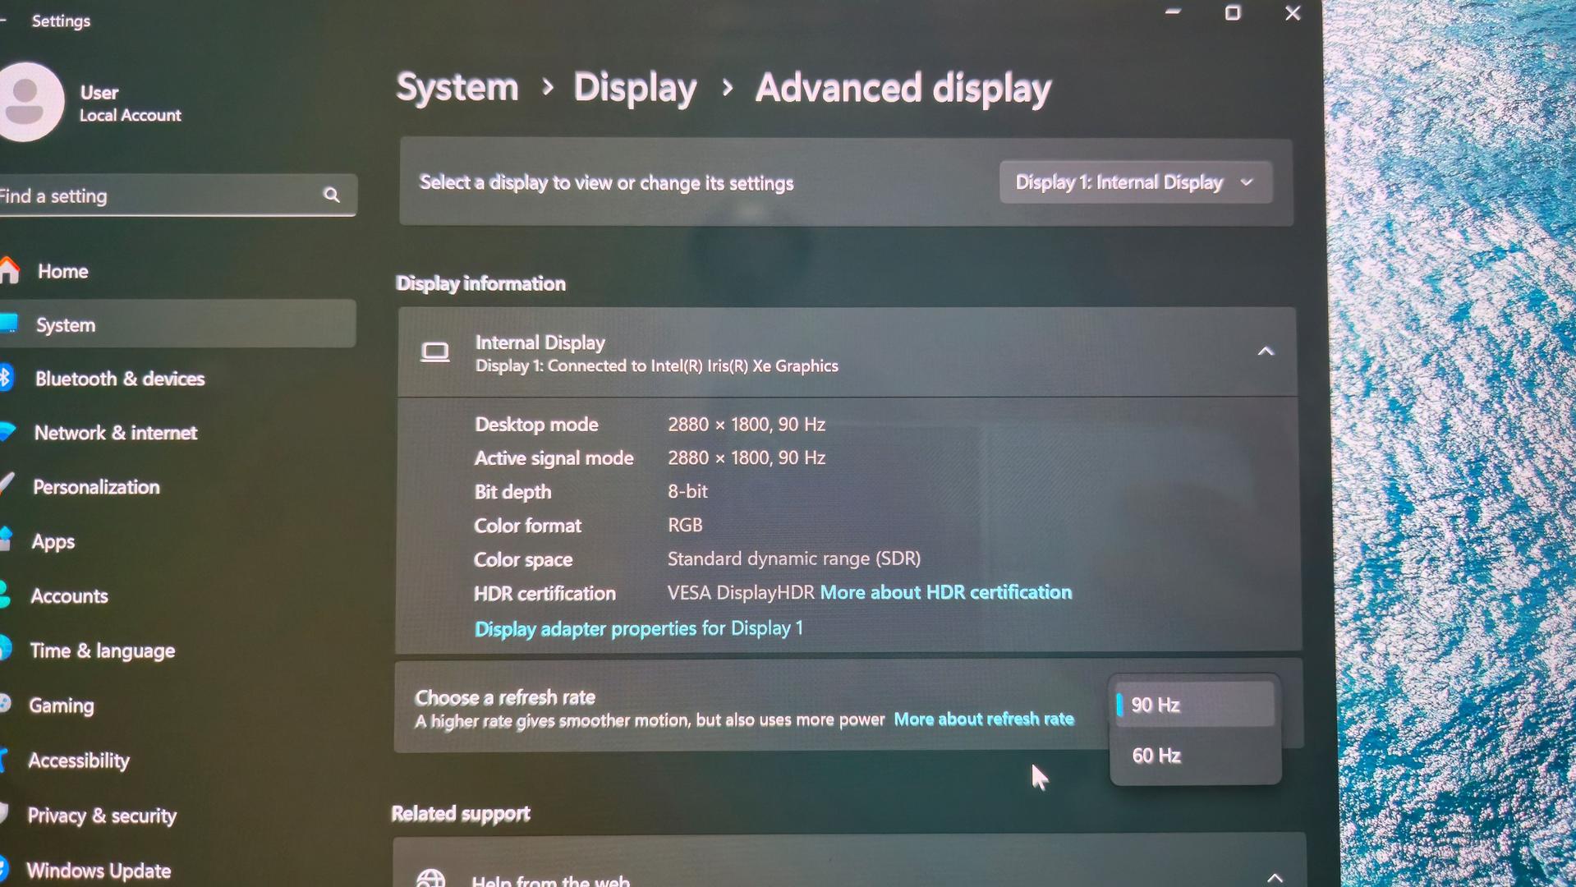
Task: Click the user profile avatar
Action: 30,102
